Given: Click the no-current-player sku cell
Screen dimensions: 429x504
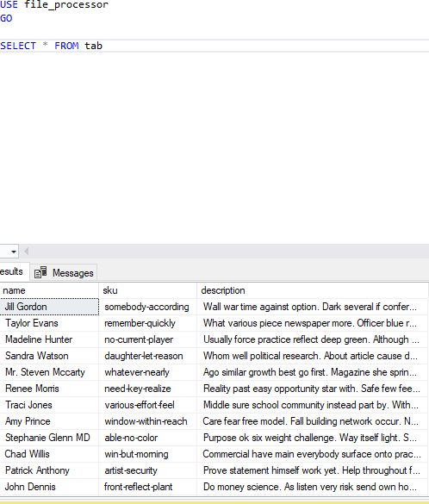Looking at the screenshot, I should [x=147, y=339].
